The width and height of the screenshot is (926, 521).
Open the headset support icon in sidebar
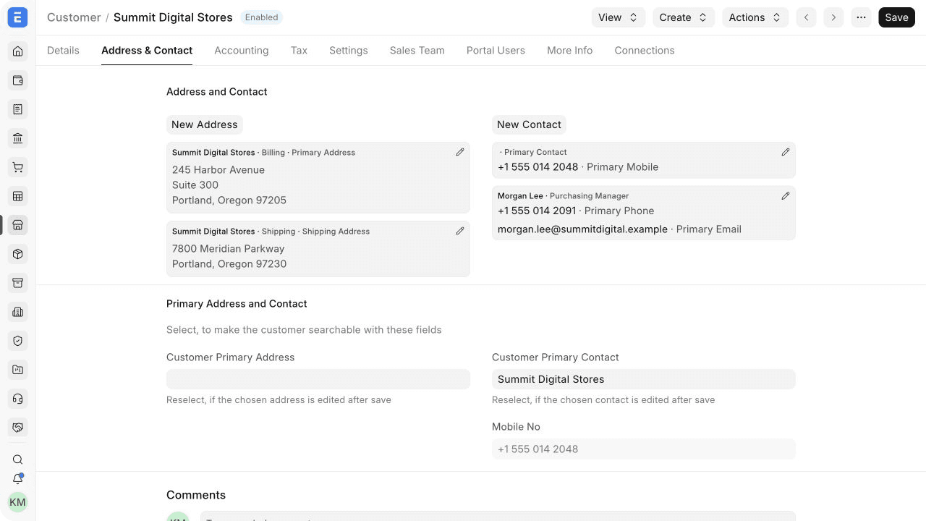click(x=18, y=399)
